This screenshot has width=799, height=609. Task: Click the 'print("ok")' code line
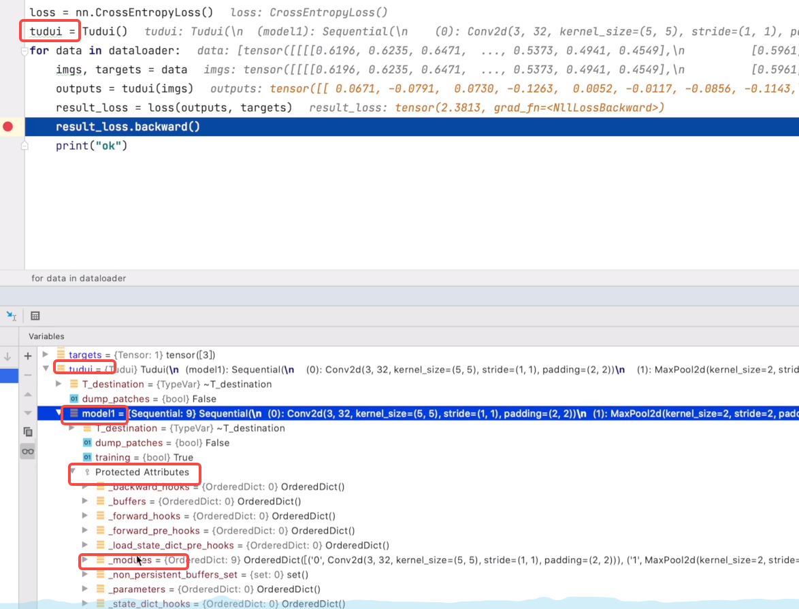click(x=92, y=146)
